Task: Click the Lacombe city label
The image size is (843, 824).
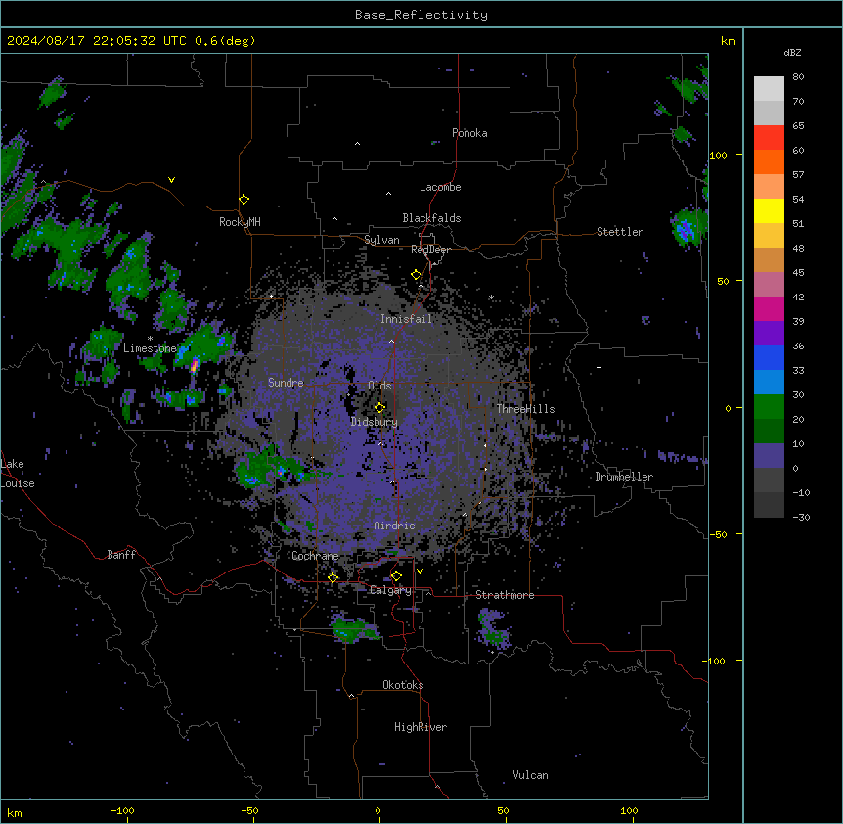Action: [440, 187]
